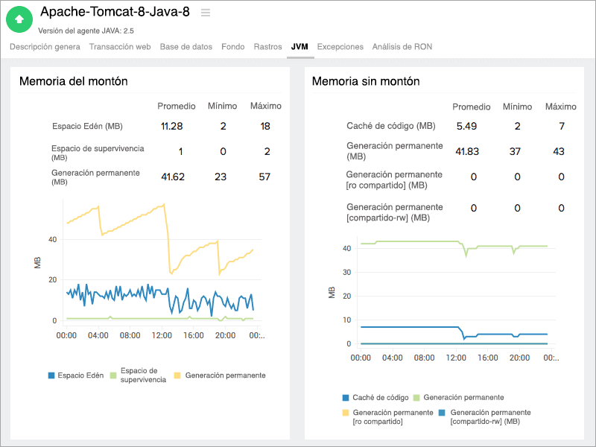This screenshot has width=596, height=447.
Task: Click the blue Espacio Edén legend square
Action: pos(53,375)
